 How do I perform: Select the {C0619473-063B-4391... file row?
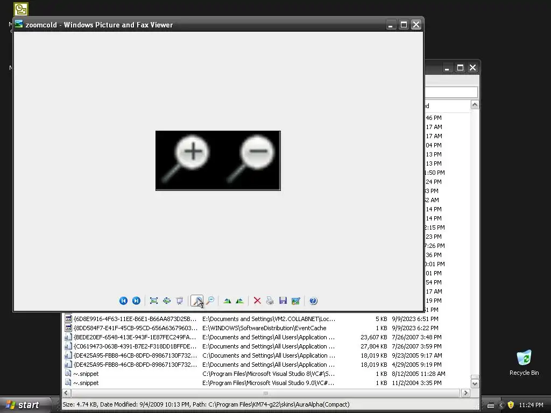tap(266, 346)
